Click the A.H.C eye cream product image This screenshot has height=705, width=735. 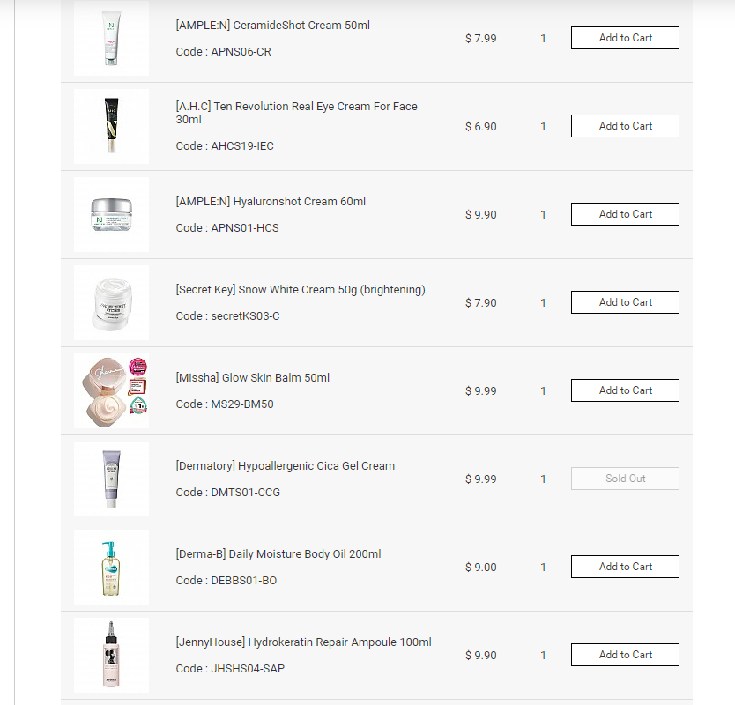pos(111,126)
